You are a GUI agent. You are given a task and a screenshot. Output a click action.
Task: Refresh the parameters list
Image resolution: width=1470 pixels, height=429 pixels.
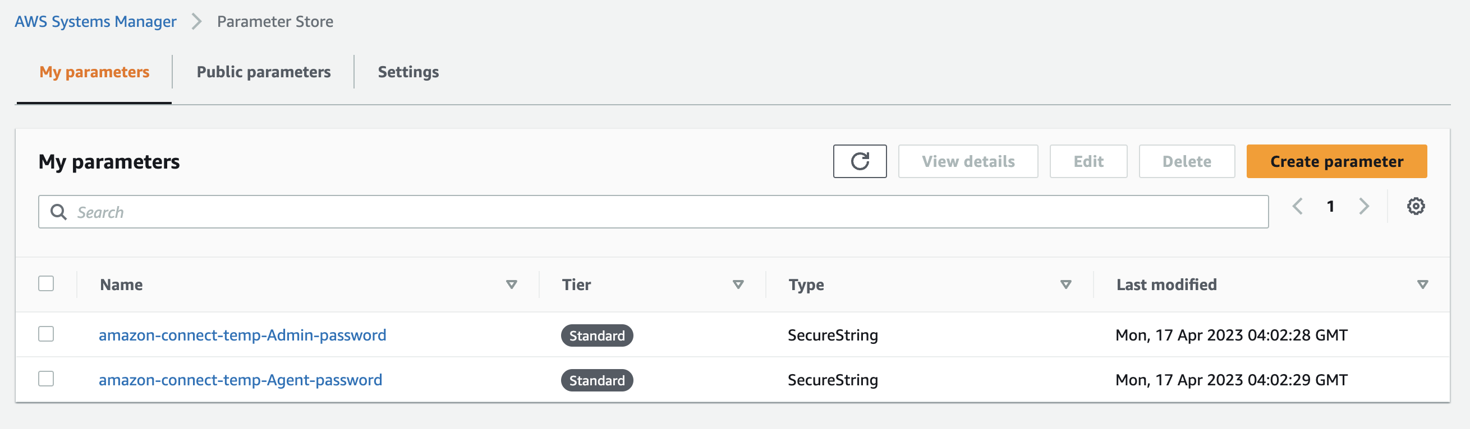click(x=860, y=161)
